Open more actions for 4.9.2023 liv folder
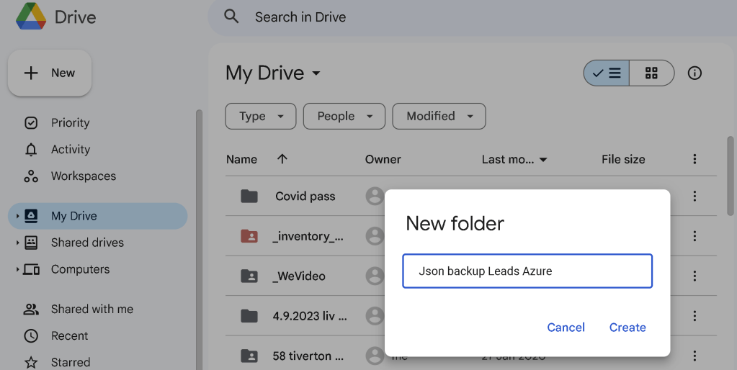The image size is (737, 370). [x=694, y=316]
